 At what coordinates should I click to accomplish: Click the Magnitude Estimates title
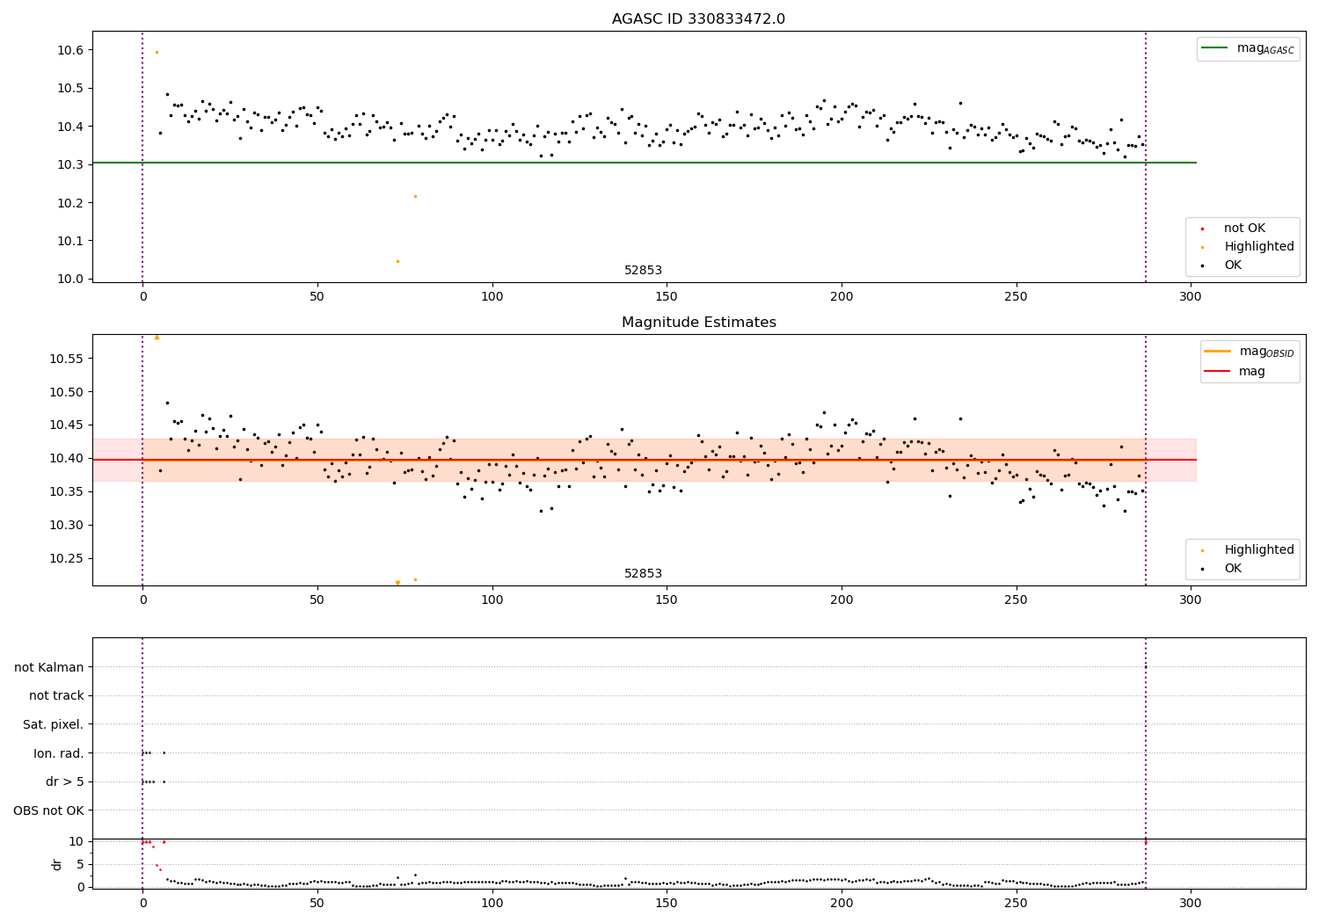click(698, 323)
